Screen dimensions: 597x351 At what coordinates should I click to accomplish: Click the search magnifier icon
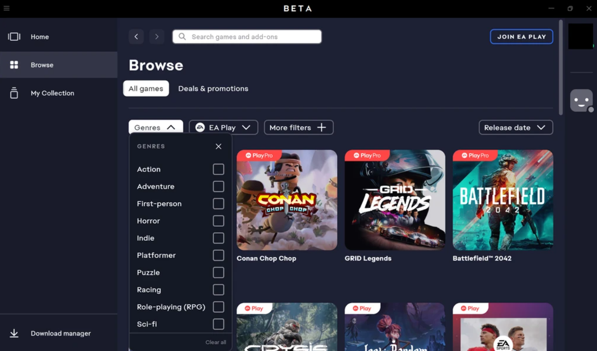tap(182, 37)
